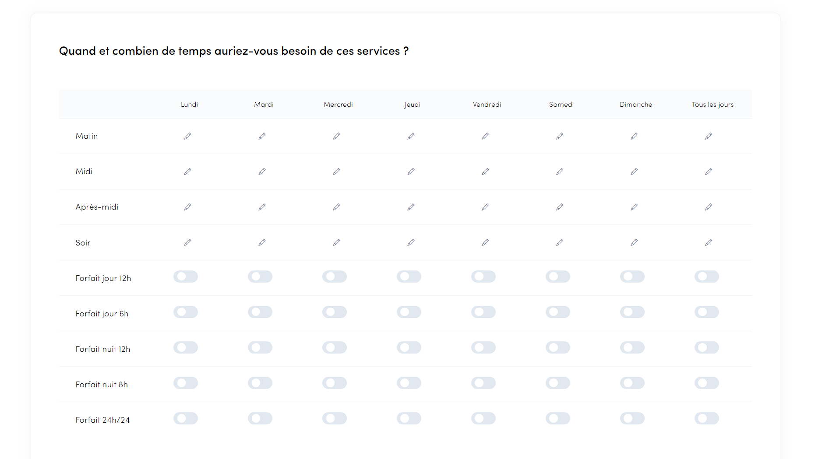815x459 pixels.
Task: Edit Soir for Tous les jours
Action: tap(709, 242)
